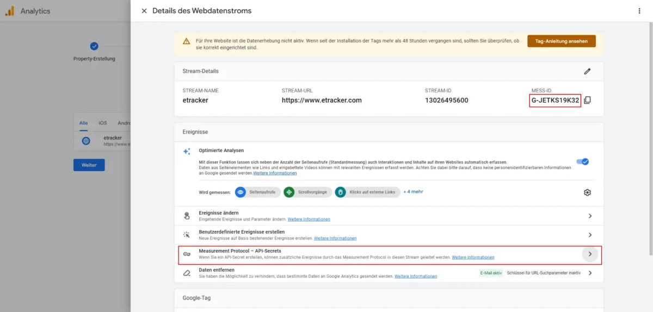Toggle Optimierte Analysen switch off
Viewport: 653px width, 312px height.
point(582,161)
